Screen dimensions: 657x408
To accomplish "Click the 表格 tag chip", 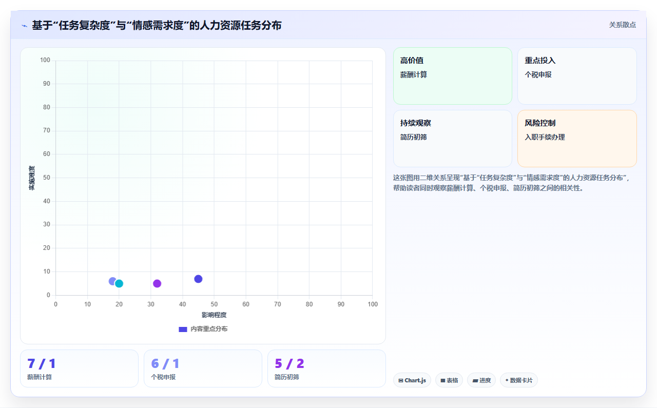I will [x=449, y=380].
